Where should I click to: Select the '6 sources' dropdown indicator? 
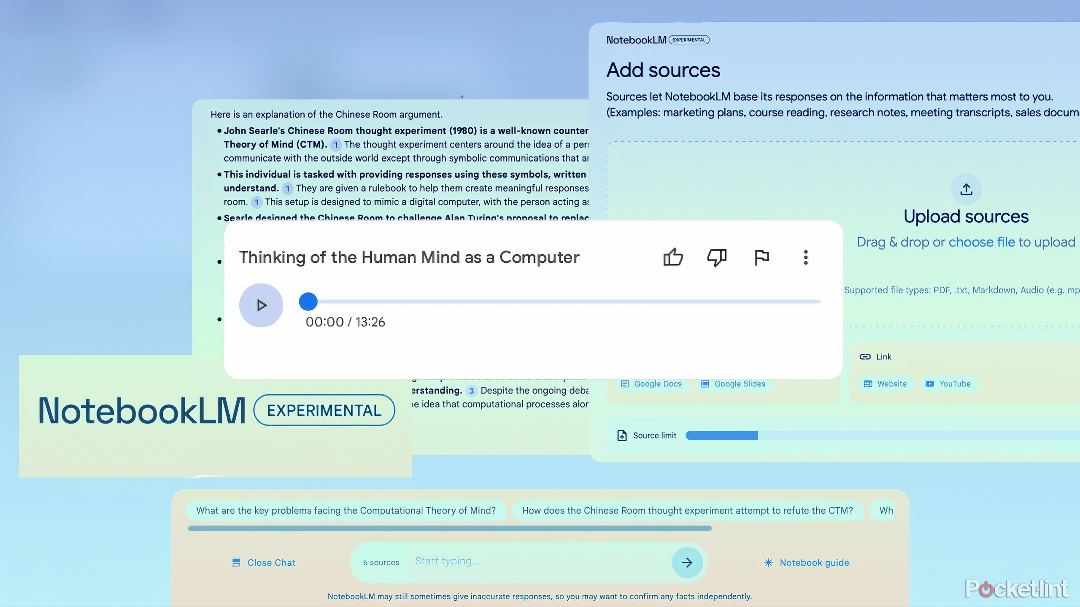[x=381, y=562]
